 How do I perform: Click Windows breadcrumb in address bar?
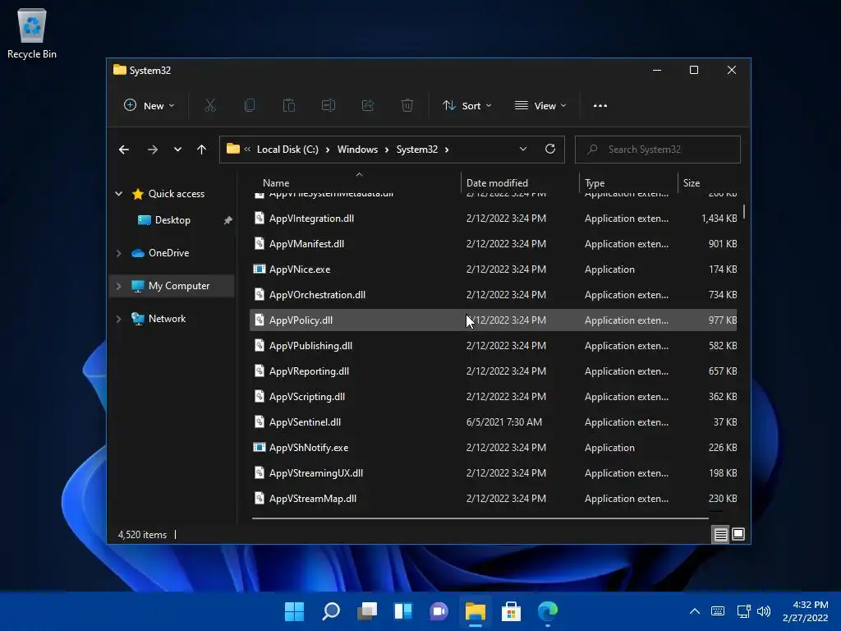(x=357, y=150)
